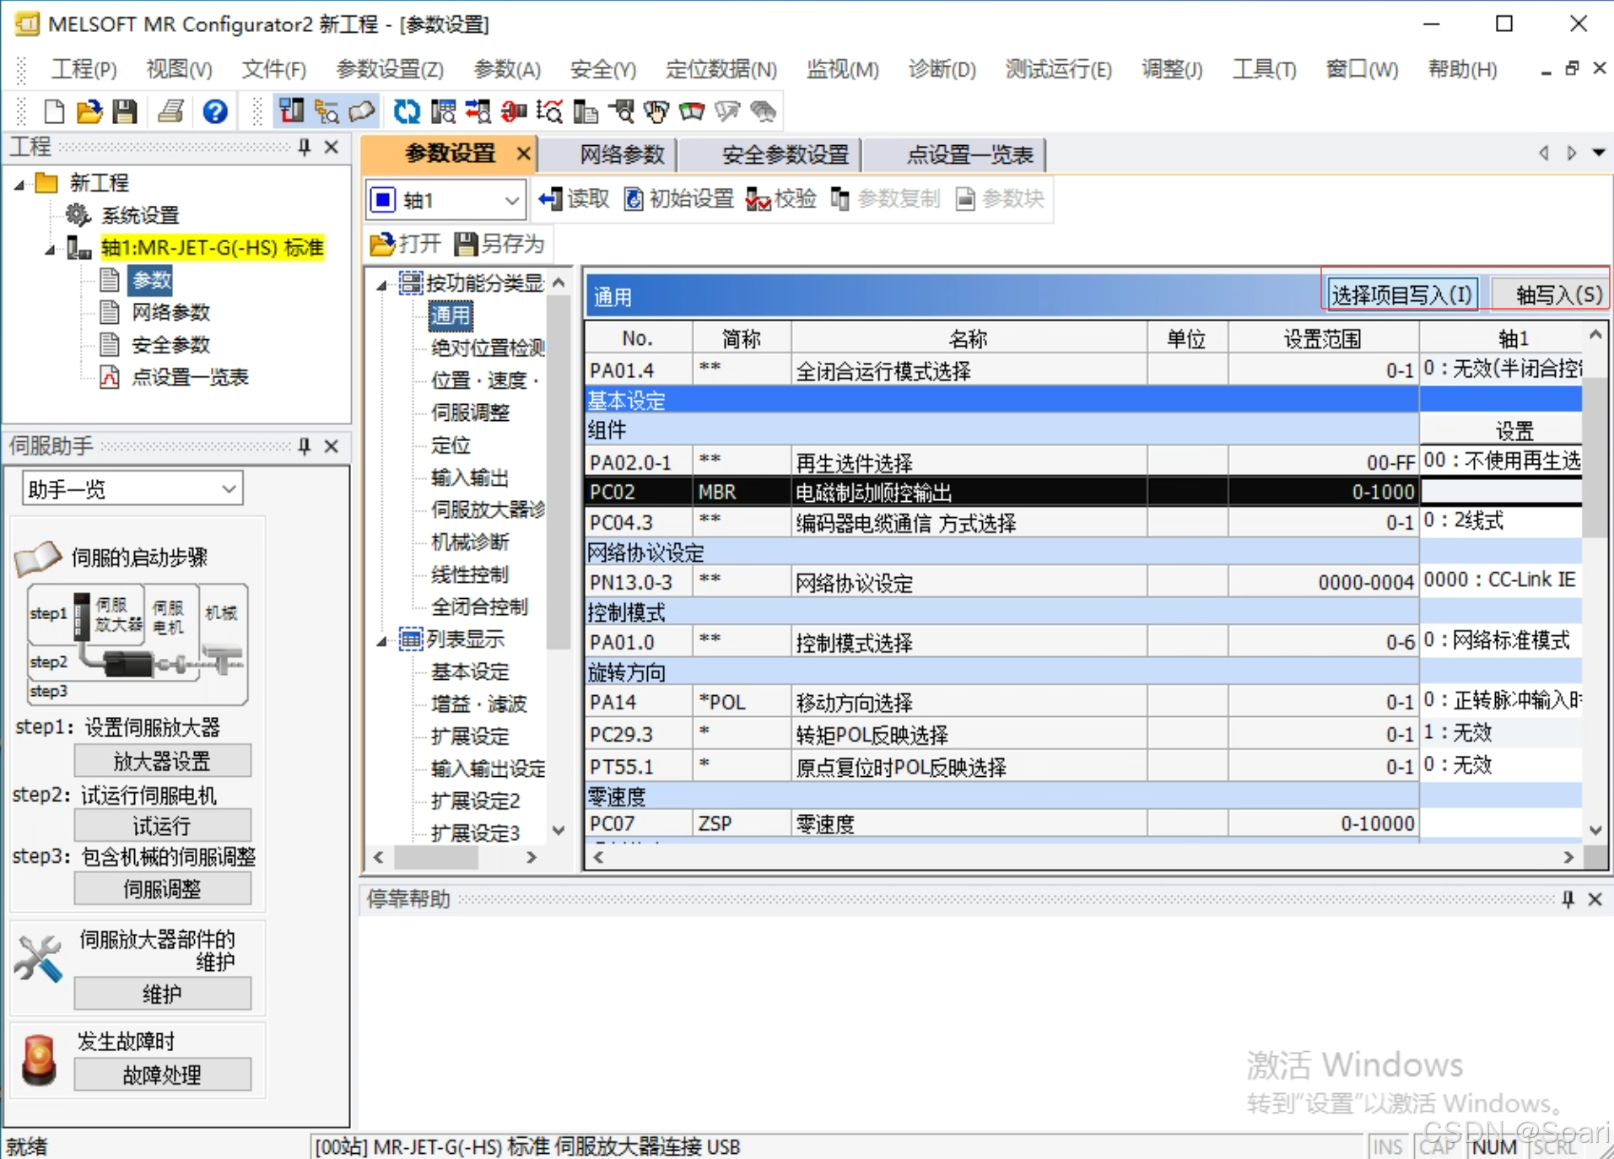
Task: Click the parameter table horizontal scrollbar
Action: [1083, 857]
